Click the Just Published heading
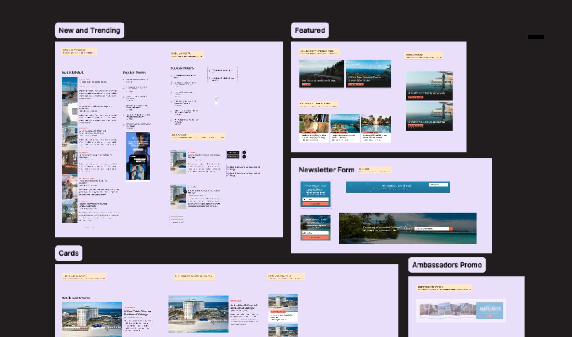The width and height of the screenshot is (572, 337). 73,73
